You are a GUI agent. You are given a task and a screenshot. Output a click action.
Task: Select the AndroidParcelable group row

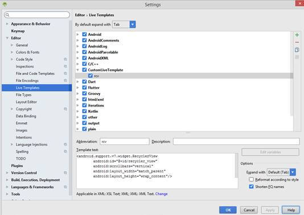184,52
